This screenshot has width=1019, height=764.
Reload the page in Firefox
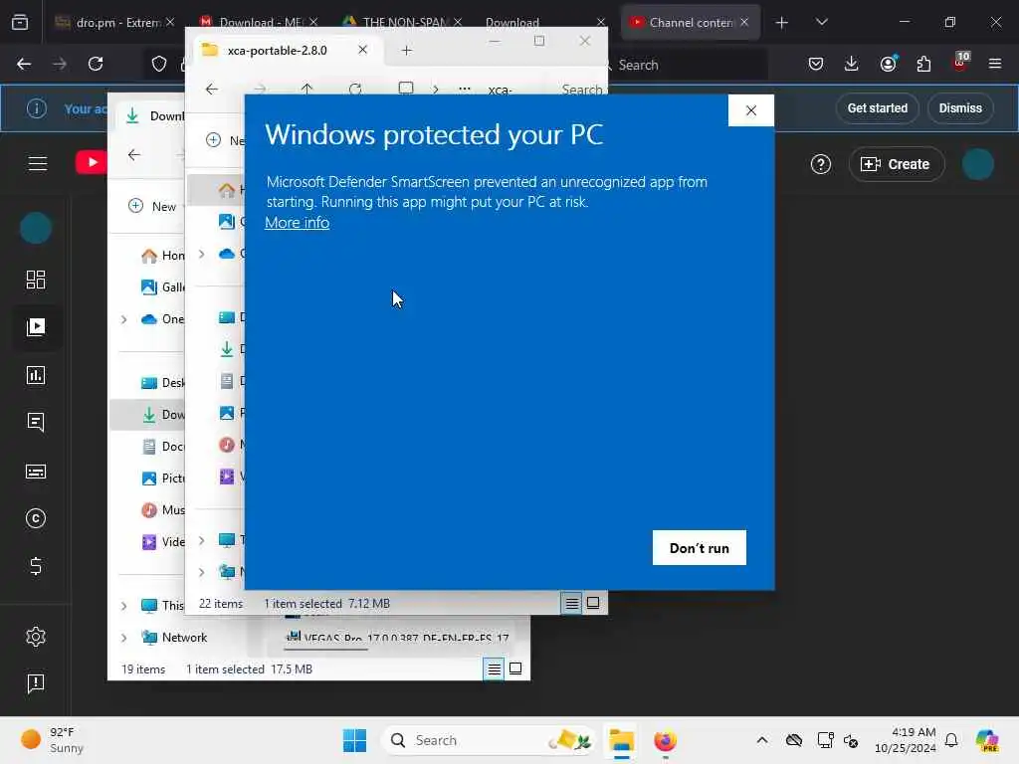(96, 64)
